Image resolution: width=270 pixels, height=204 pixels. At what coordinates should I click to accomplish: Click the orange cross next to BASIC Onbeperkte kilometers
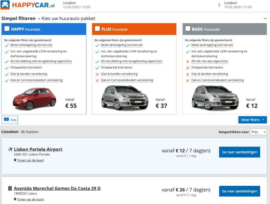pos(188,68)
